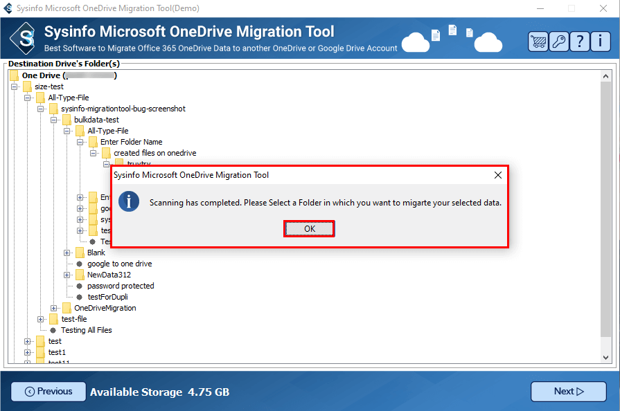This screenshot has width=620, height=411.
Task: Click the NewData312 folder icon
Action: tap(80, 275)
